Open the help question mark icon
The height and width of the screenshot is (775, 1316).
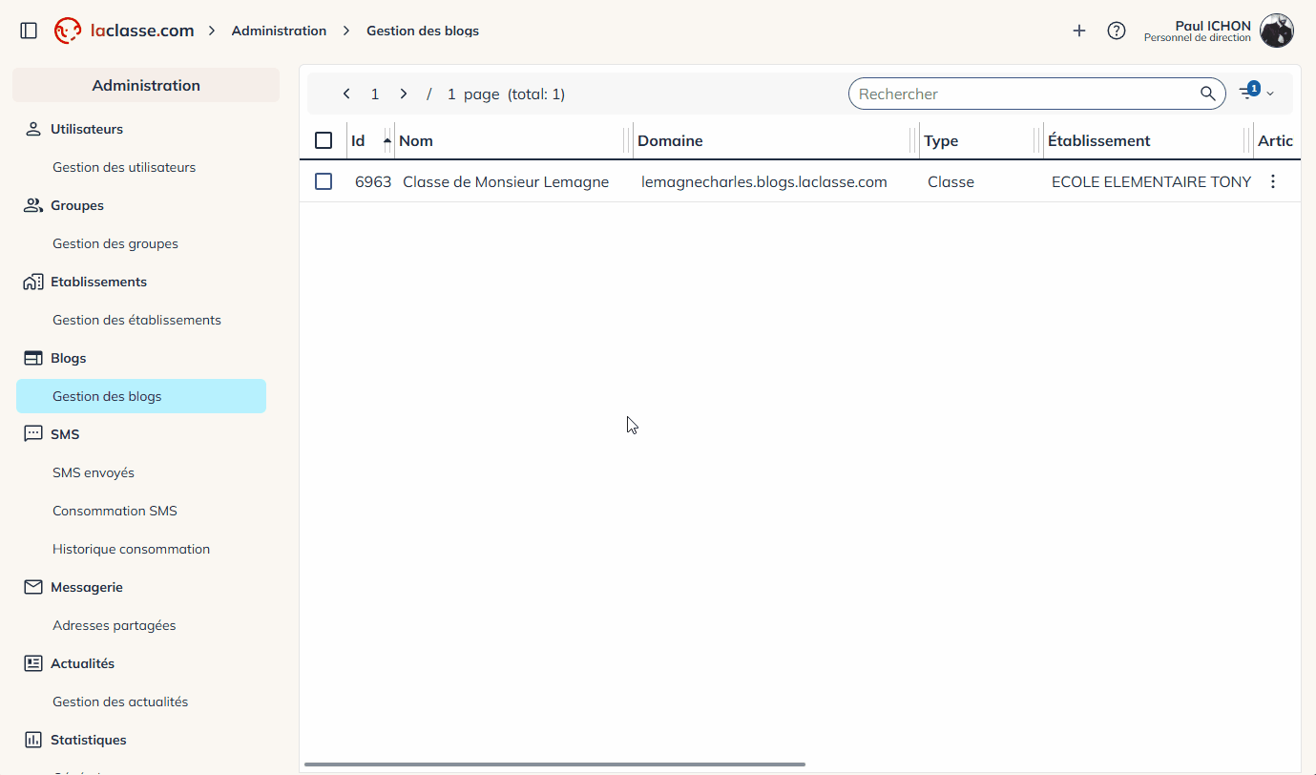(x=1117, y=31)
